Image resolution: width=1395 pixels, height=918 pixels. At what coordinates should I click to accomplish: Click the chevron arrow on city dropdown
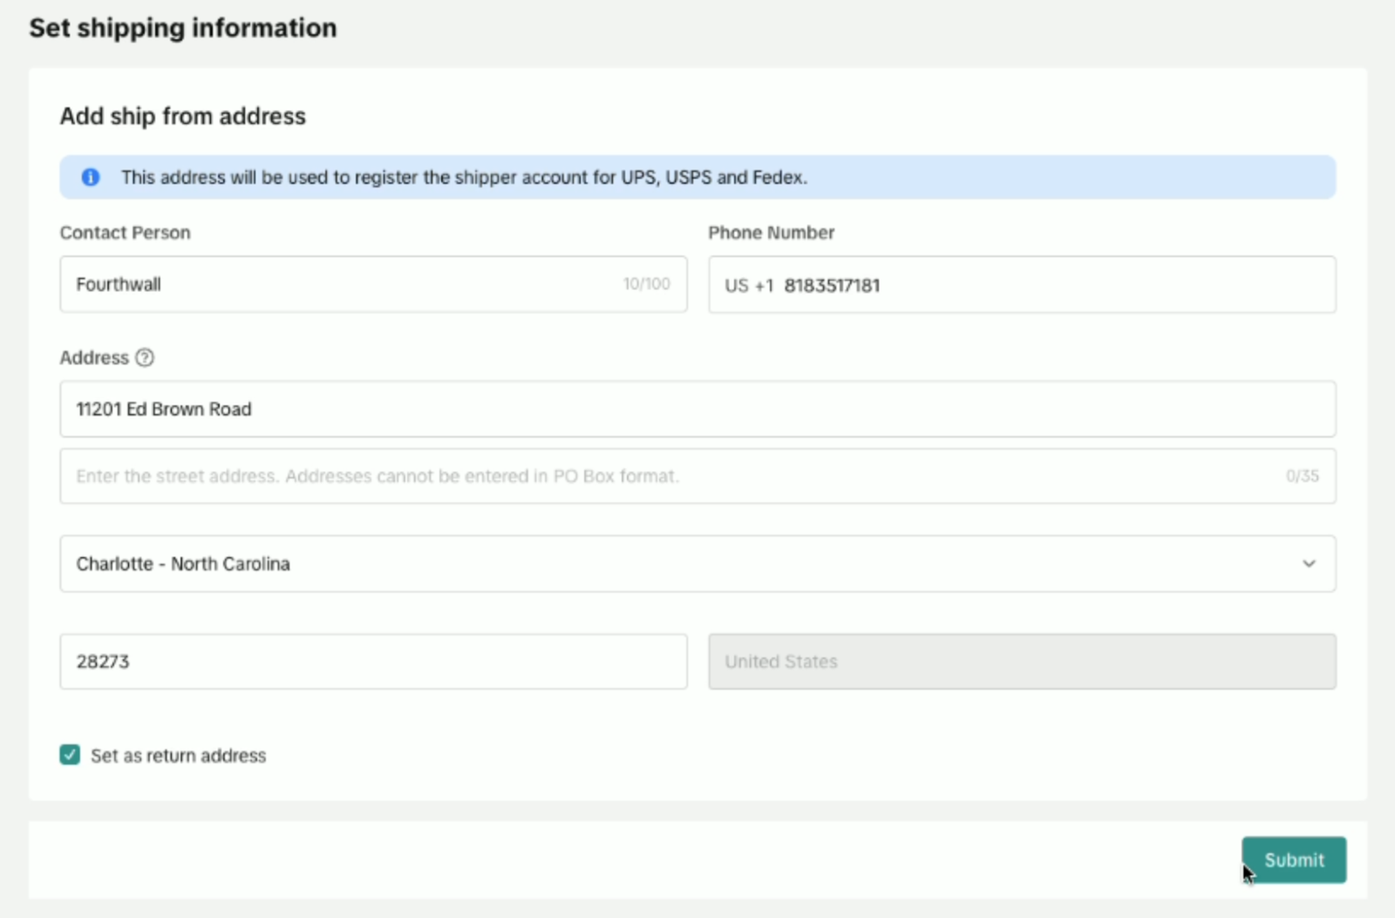click(1309, 564)
